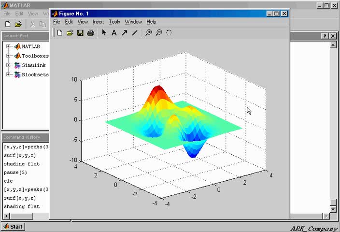The image size is (340, 232).
Task: Close the Command Window panel X button
Action: pyautogui.click(x=333, y=36)
